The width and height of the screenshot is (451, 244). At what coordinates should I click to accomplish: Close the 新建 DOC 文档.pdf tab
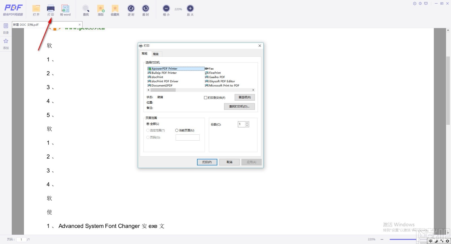(x=79, y=25)
